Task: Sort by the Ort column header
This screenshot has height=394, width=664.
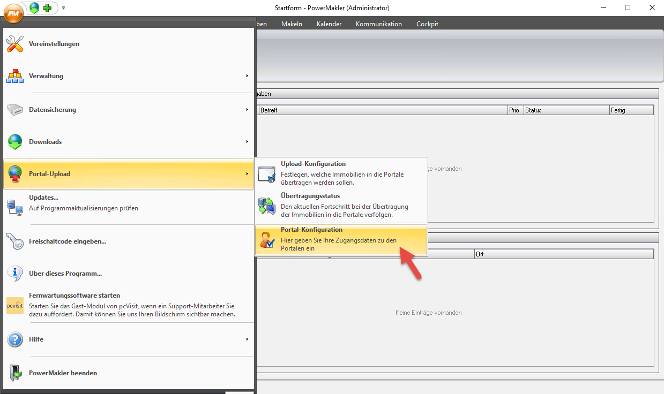Action: (564, 254)
